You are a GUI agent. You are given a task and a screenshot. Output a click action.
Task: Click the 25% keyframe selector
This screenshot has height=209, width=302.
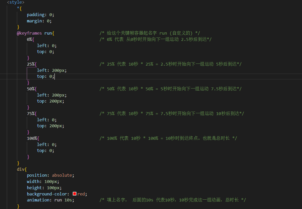point(32,64)
